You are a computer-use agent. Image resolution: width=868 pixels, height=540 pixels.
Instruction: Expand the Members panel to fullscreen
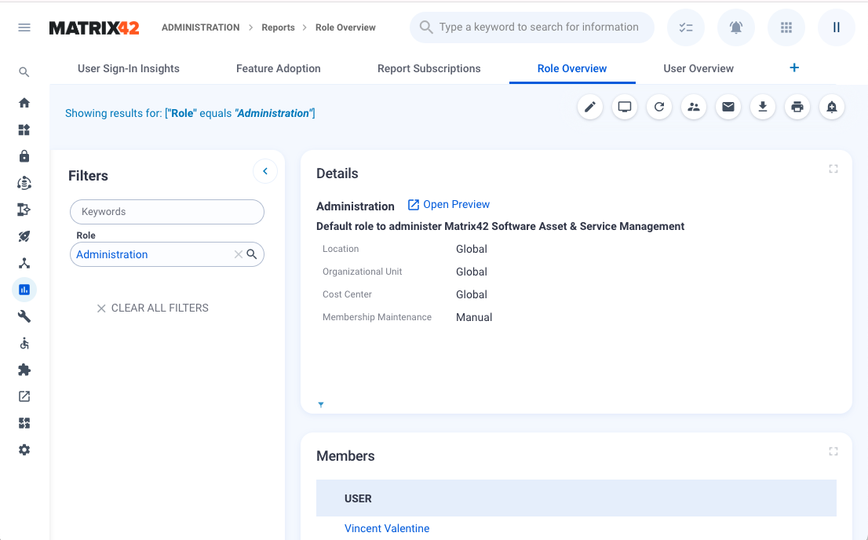point(833,451)
